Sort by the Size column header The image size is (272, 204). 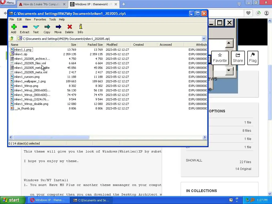[x=64, y=45]
